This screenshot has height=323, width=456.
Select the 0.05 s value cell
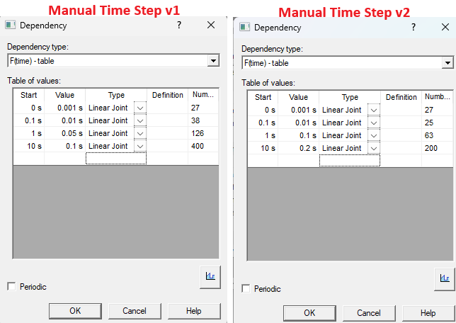pyautogui.click(x=64, y=133)
